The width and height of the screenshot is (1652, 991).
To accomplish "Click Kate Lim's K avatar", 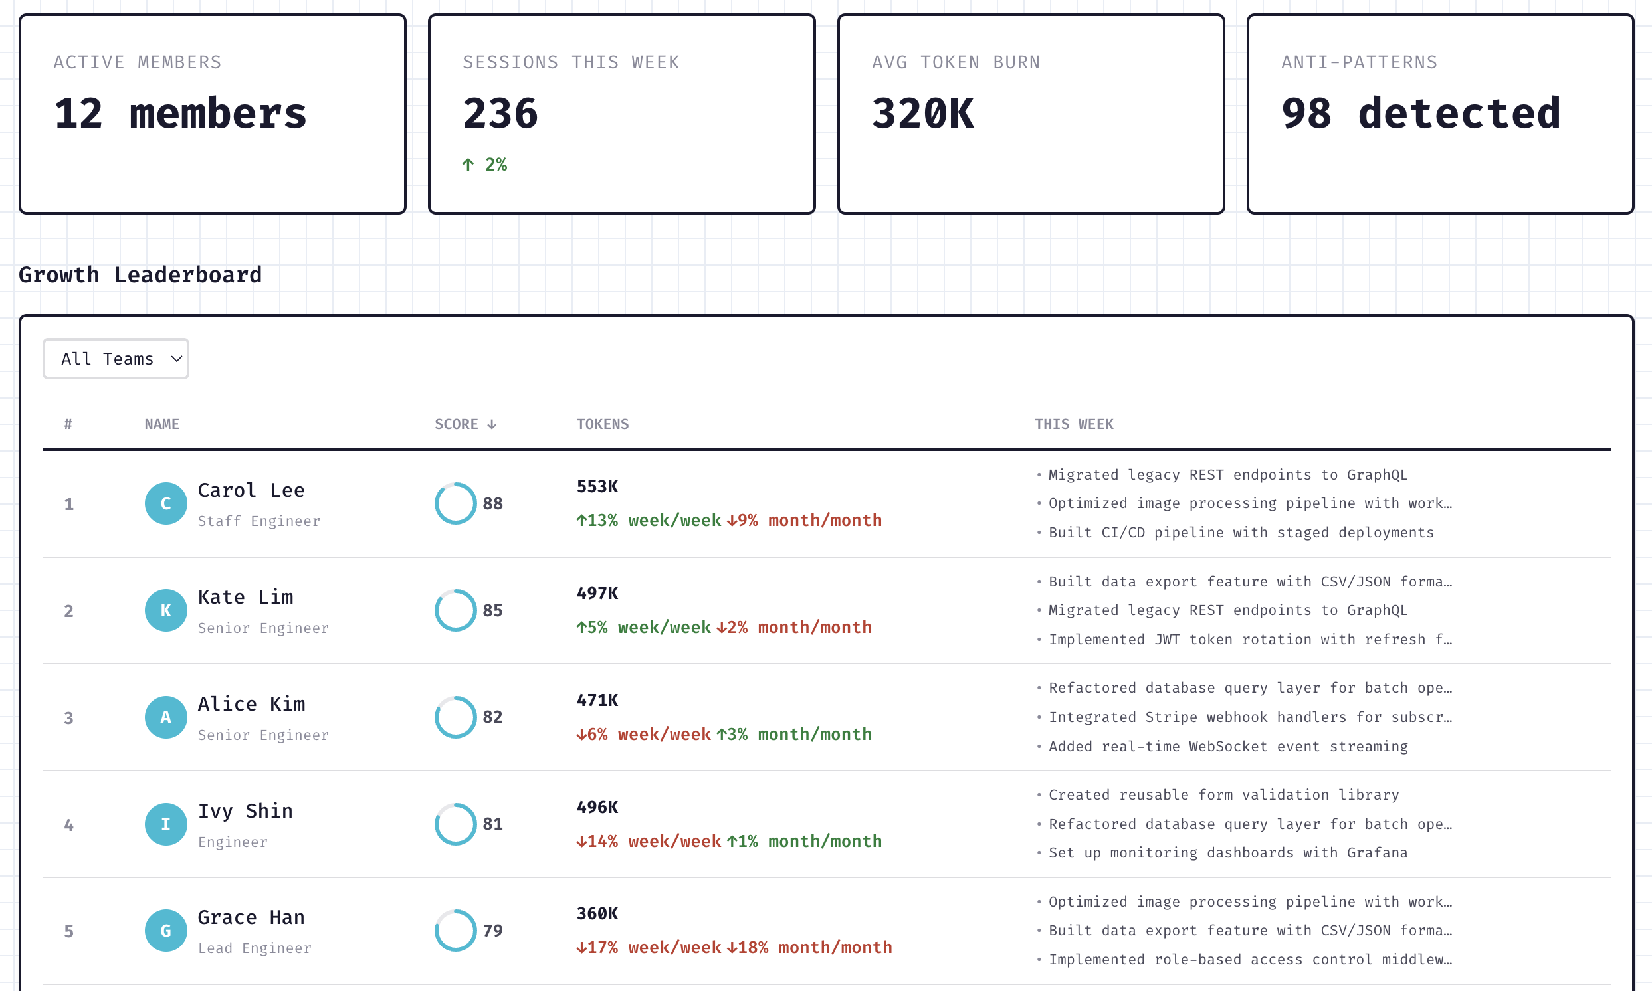I will point(165,610).
